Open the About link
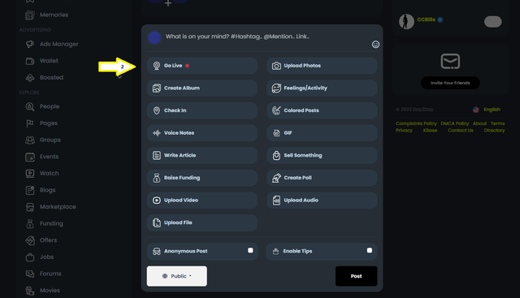The height and width of the screenshot is (298, 520). 479,123
